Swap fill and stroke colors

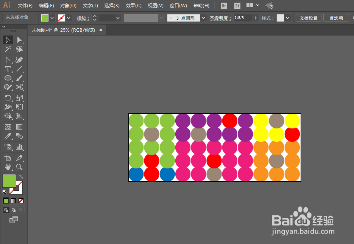click(x=21, y=177)
